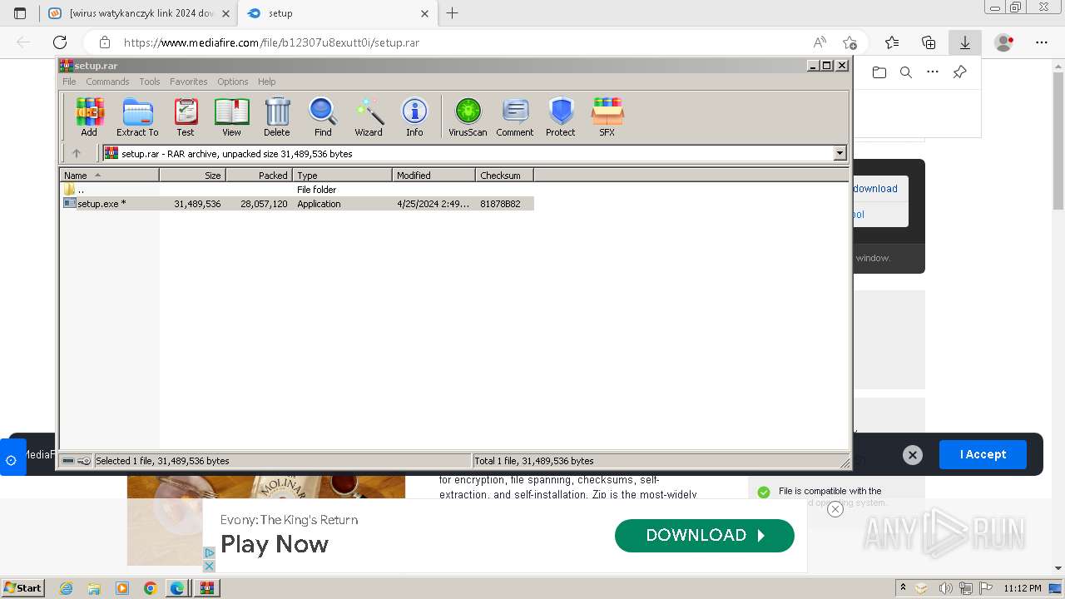Dismiss cookie banner with X icon

[x=913, y=454]
